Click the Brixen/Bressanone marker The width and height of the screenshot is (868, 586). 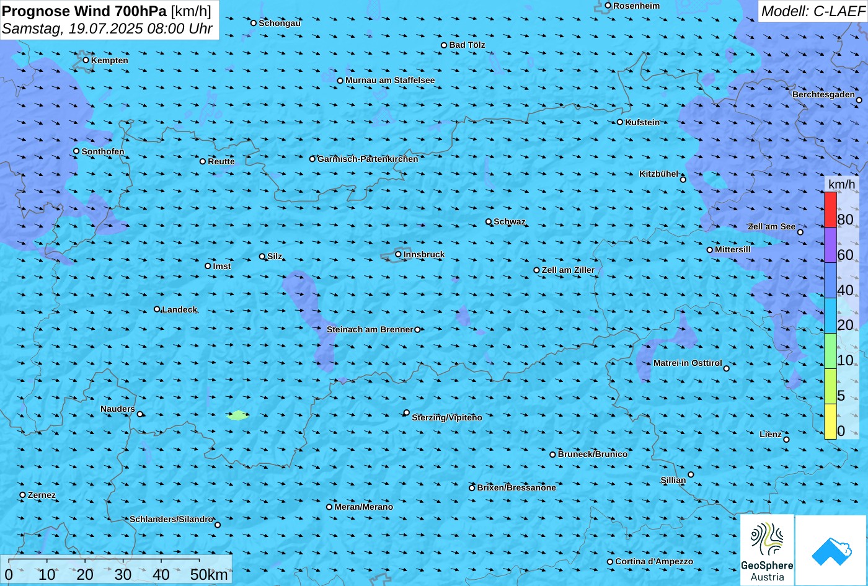tap(472, 488)
